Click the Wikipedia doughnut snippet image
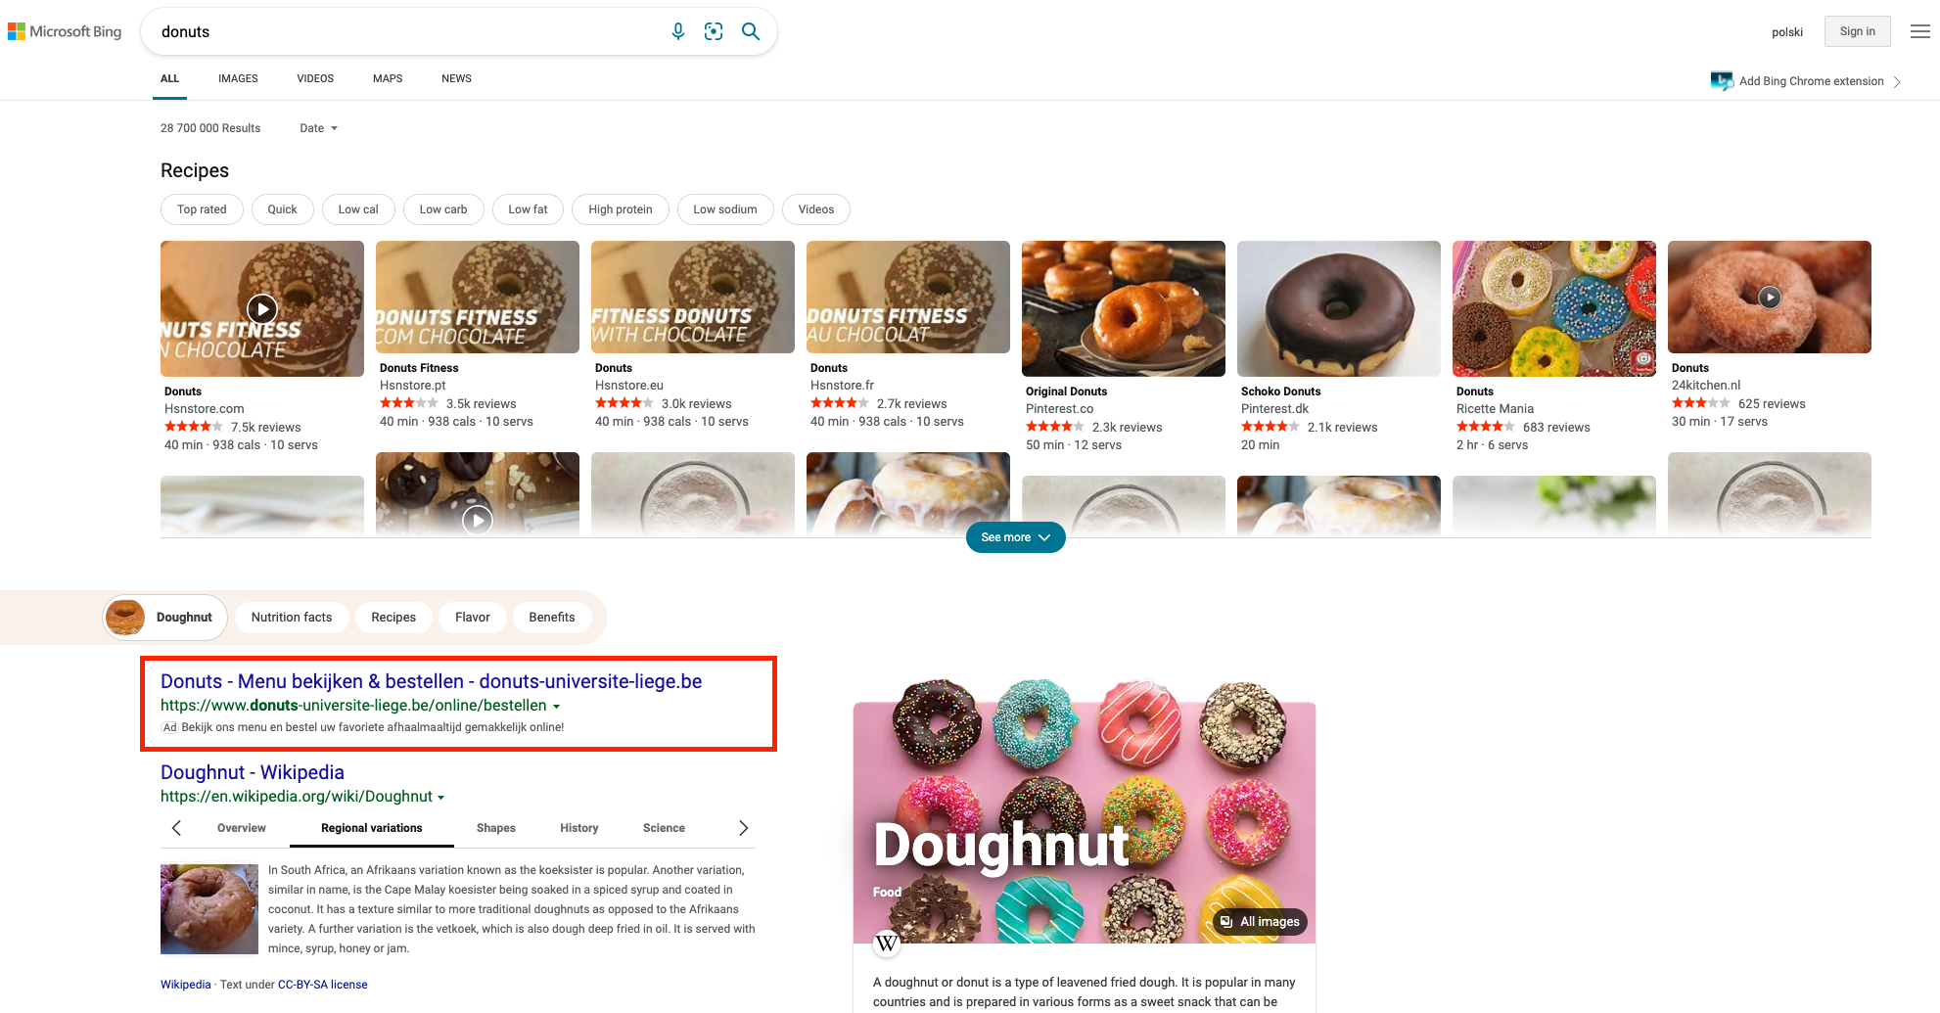 [209, 908]
